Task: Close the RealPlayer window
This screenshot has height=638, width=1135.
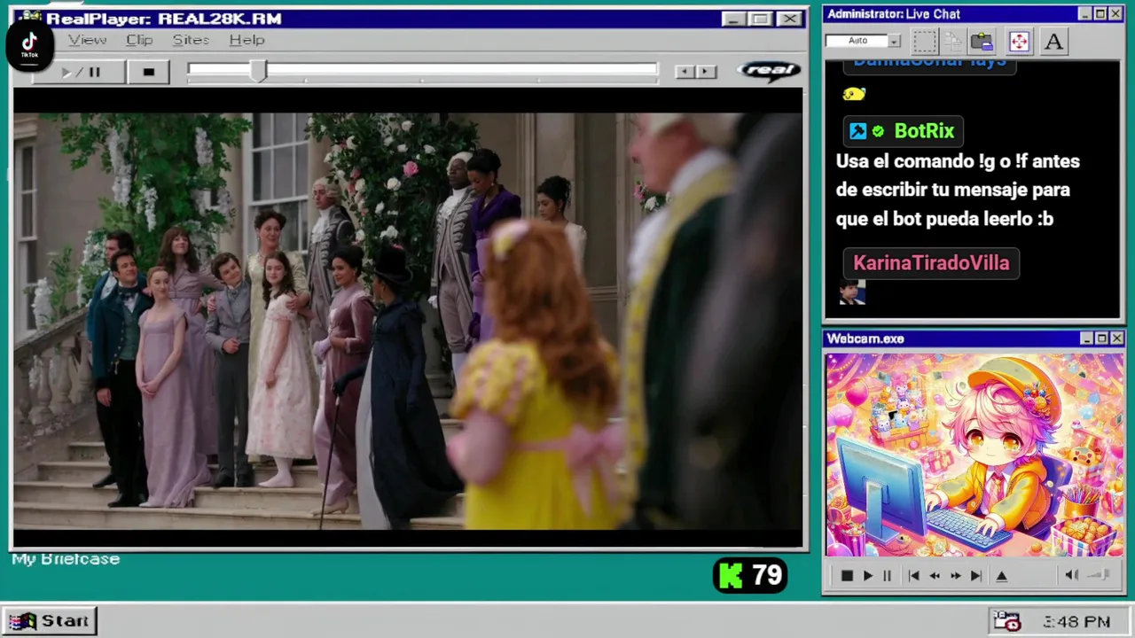Action: [x=789, y=19]
